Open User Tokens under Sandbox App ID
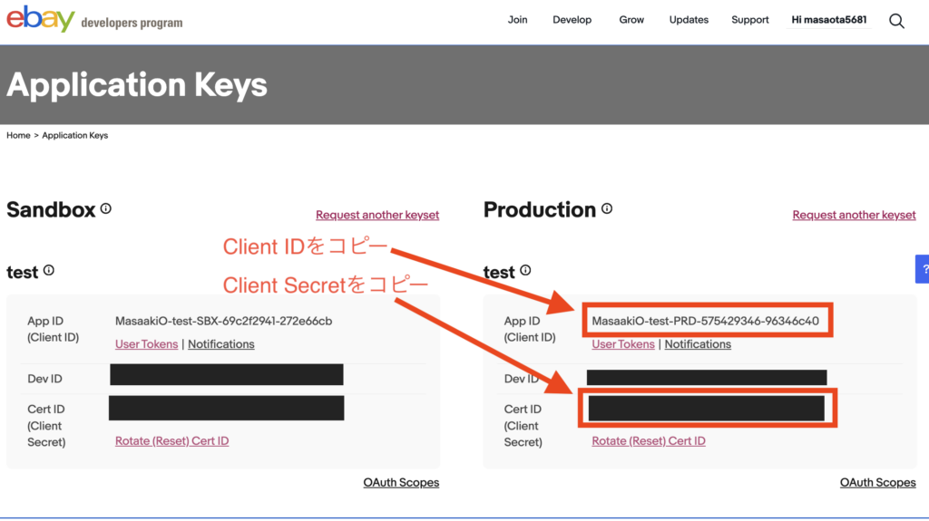The height and width of the screenshot is (521, 929). pyautogui.click(x=146, y=344)
